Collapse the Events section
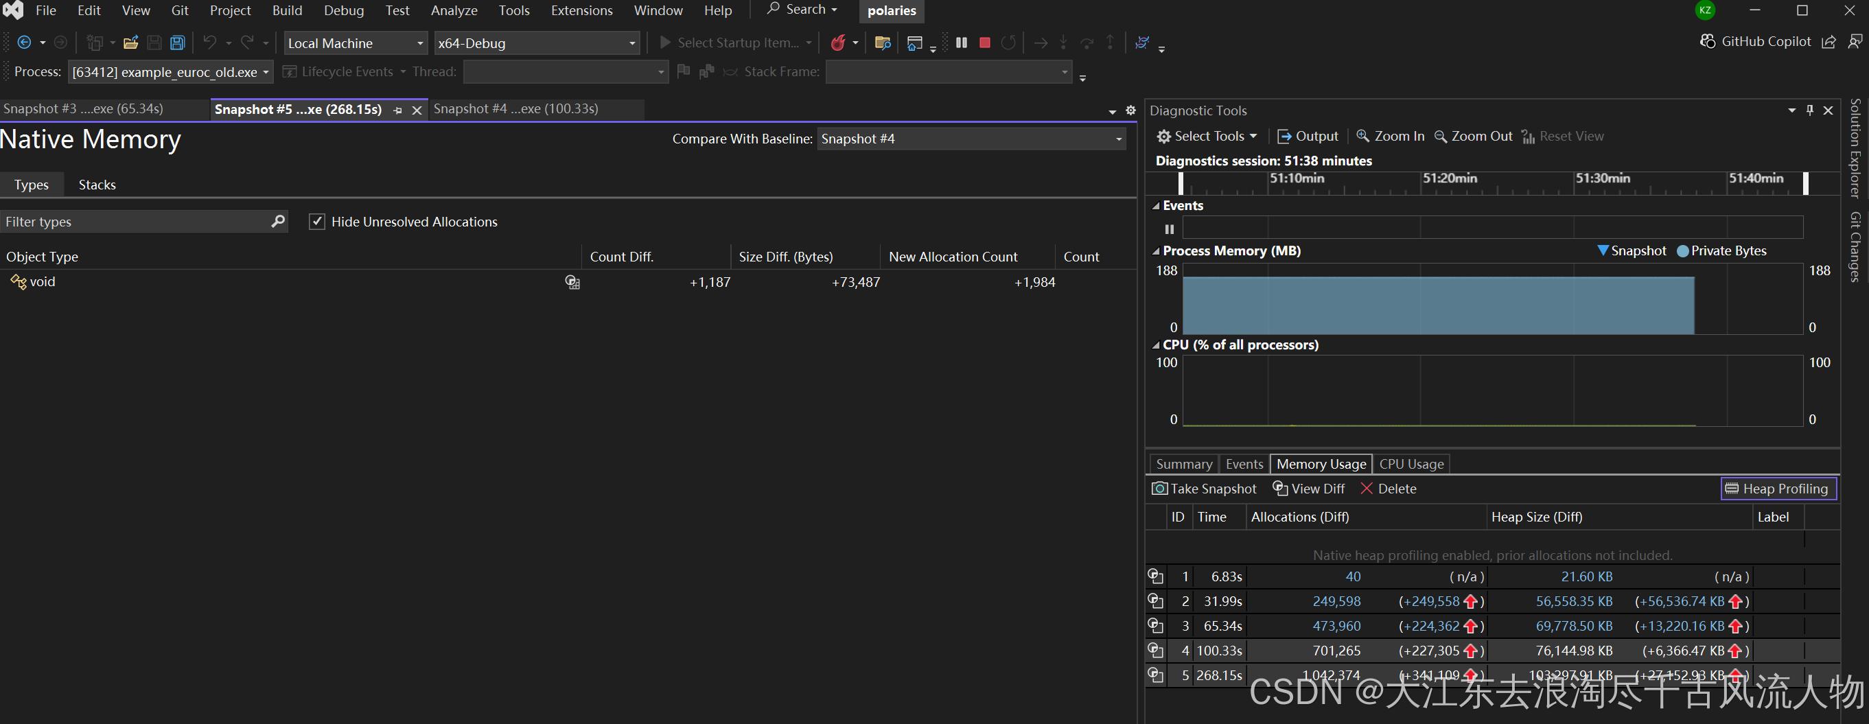This screenshot has height=724, width=1869. pos(1156,206)
